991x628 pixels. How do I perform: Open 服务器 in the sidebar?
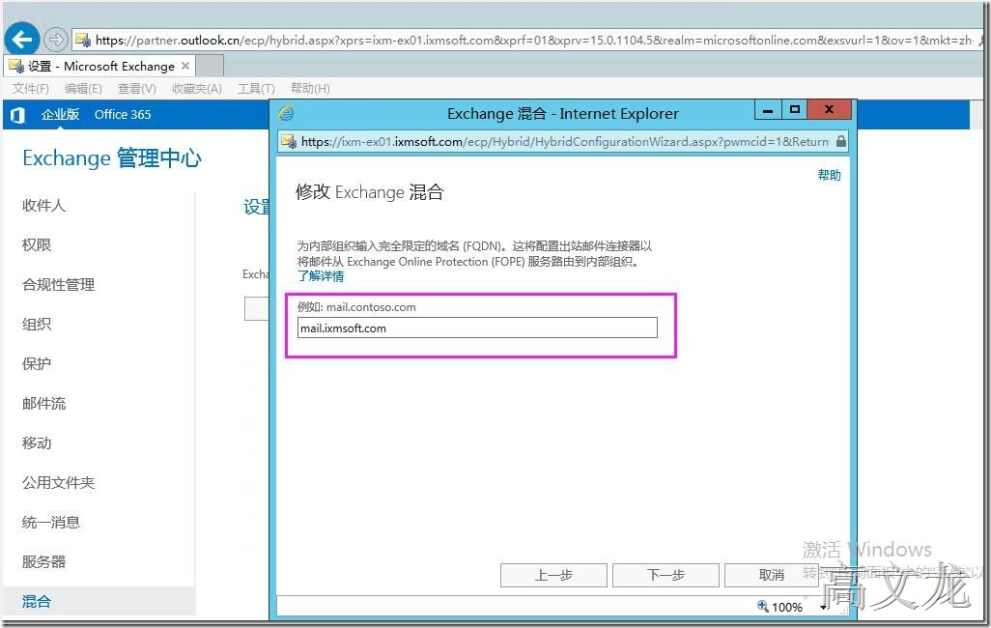pos(43,561)
